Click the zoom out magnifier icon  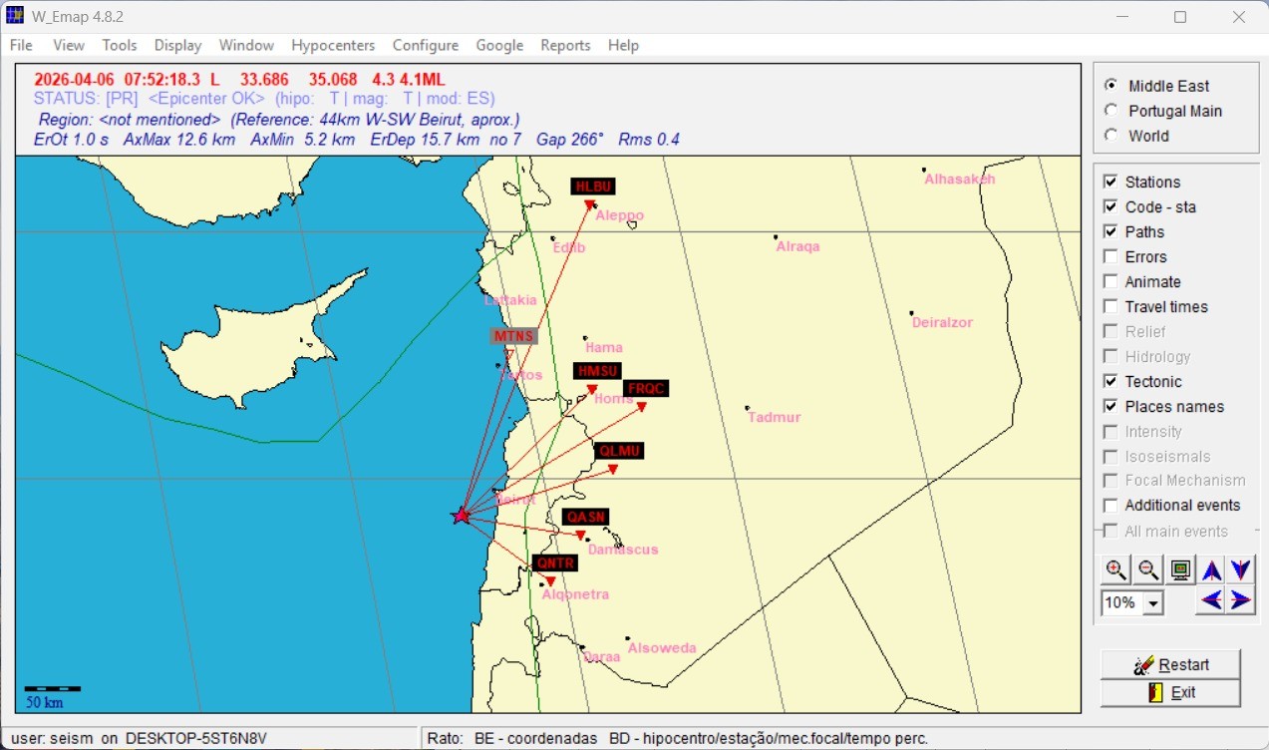1147,570
